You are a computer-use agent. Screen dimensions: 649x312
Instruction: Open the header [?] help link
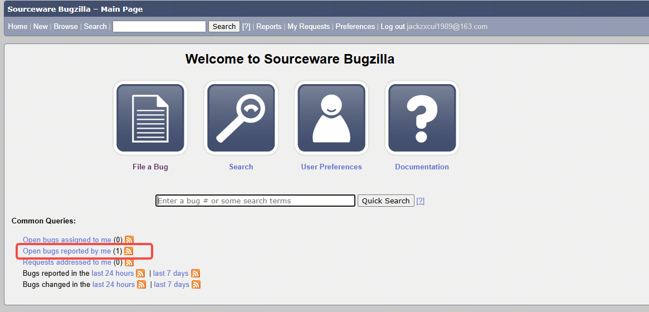(x=246, y=27)
